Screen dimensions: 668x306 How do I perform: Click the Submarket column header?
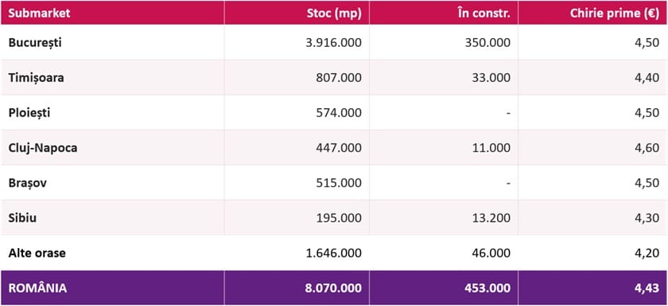click(39, 14)
